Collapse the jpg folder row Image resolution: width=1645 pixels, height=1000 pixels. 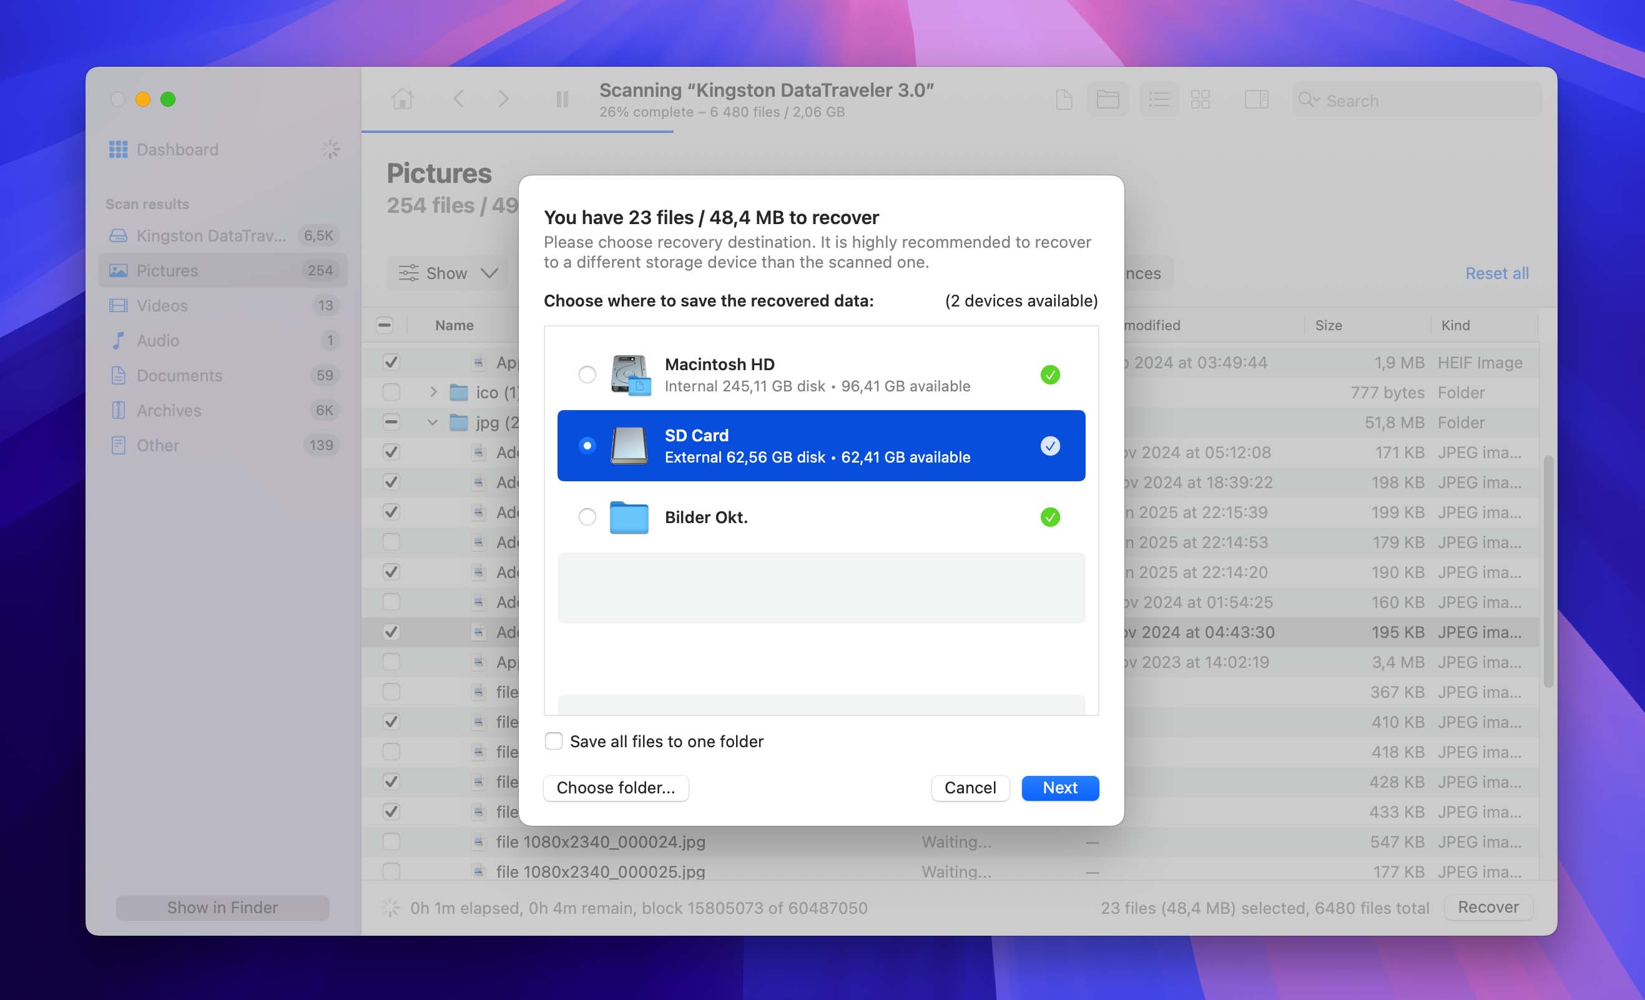tap(433, 422)
